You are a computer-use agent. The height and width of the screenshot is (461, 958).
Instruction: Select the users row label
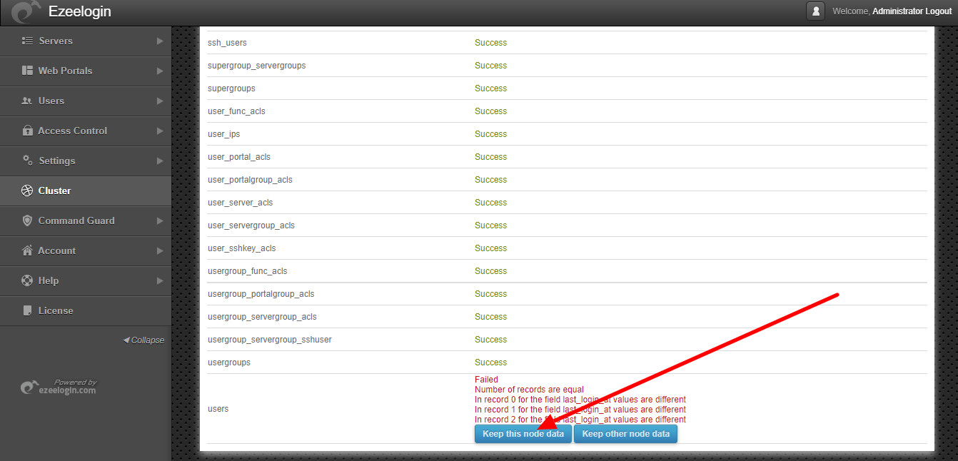(218, 409)
